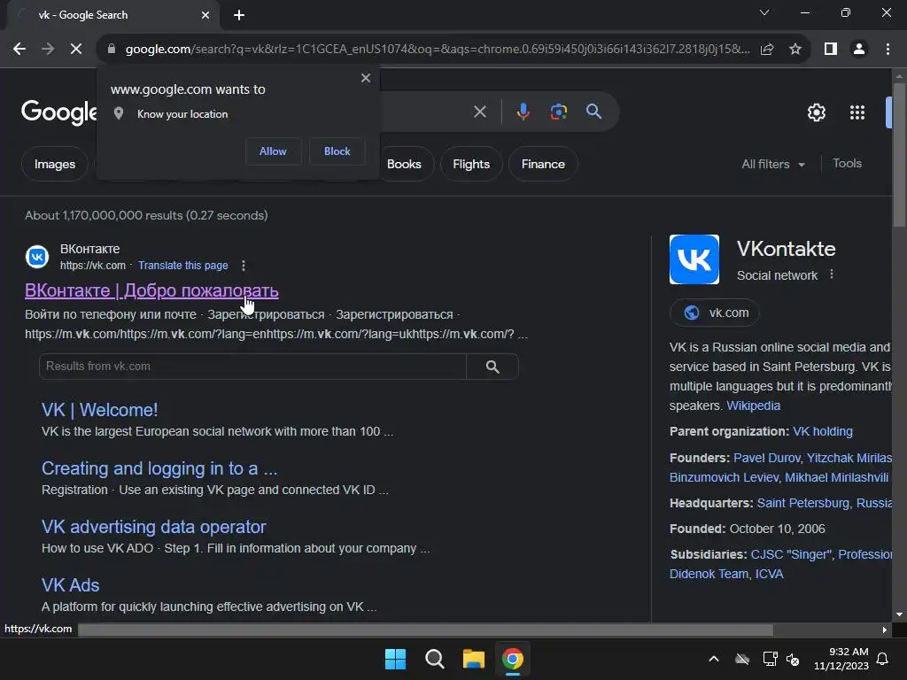
Task: Focus the Results from vk.com search field
Action: click(252, 367)
